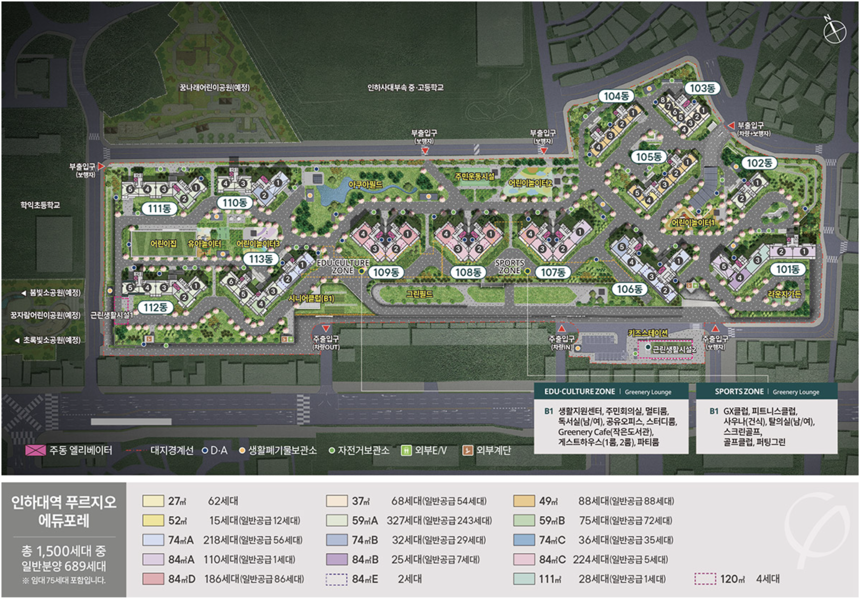
Task: Click the 주동 엘리베이터 legend icon
Action: (x=35, y=450)
